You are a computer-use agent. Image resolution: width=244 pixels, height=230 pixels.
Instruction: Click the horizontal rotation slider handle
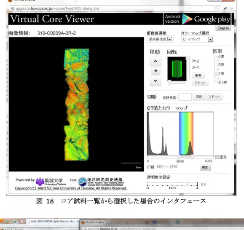coord(169,82)
